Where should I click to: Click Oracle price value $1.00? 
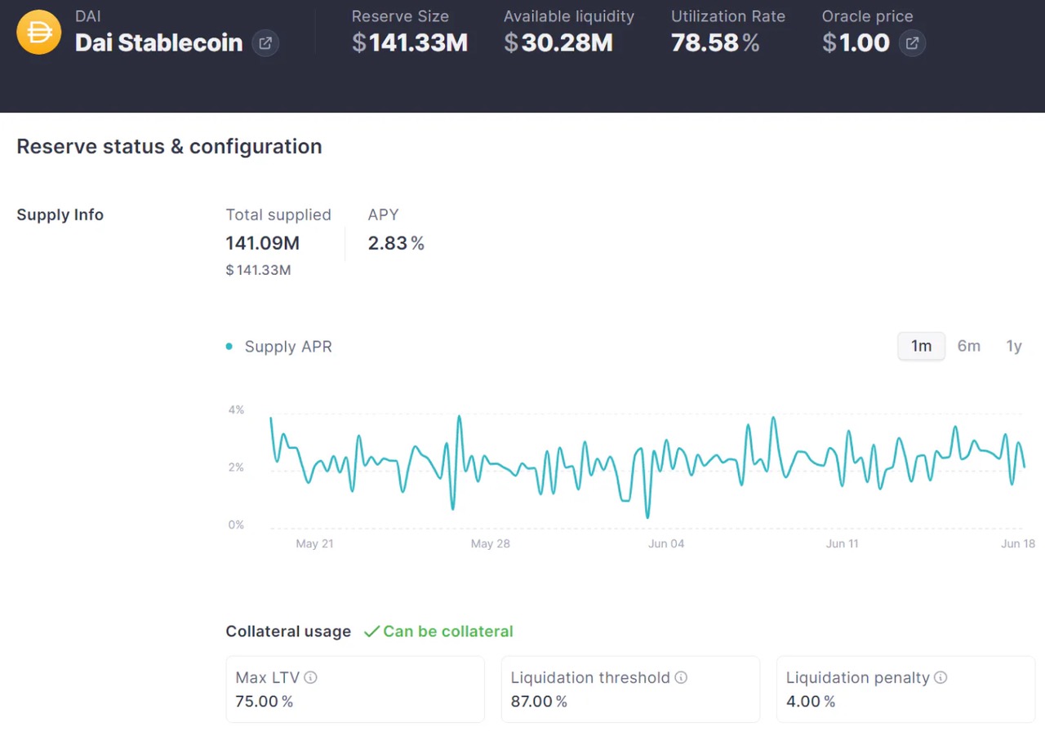coord(856,43)
